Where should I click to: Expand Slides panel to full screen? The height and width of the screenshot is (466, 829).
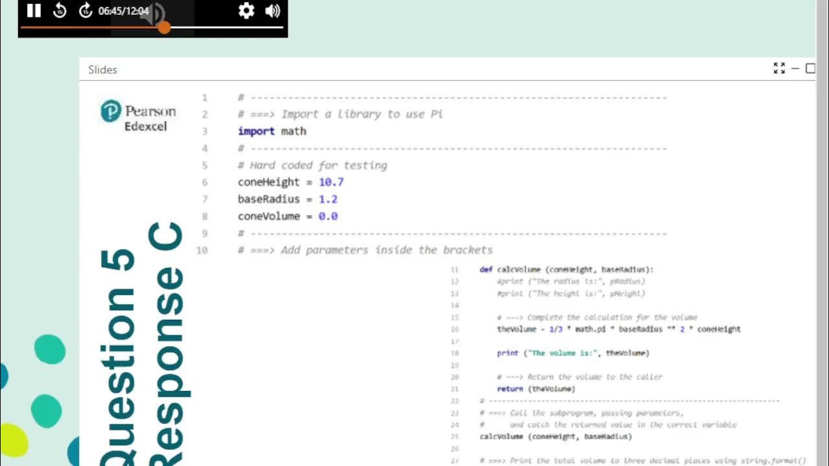779,68
